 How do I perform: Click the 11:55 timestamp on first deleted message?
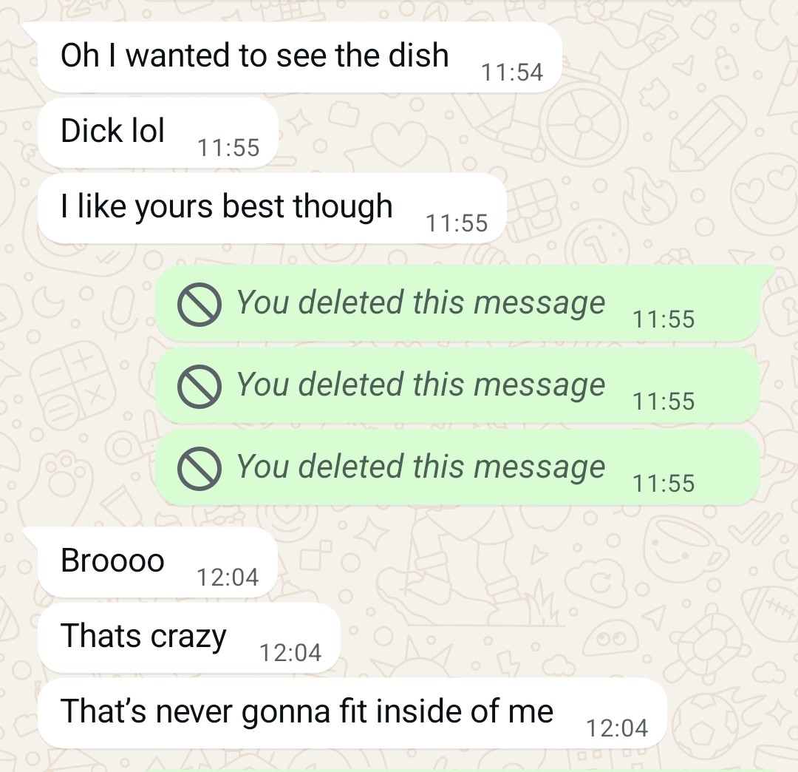(x=663, y=319)
